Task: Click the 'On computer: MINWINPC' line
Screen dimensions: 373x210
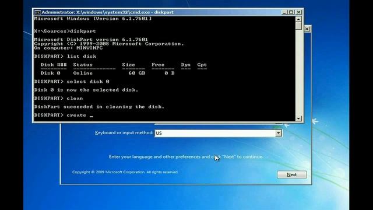Action: (x=69, y=48)
